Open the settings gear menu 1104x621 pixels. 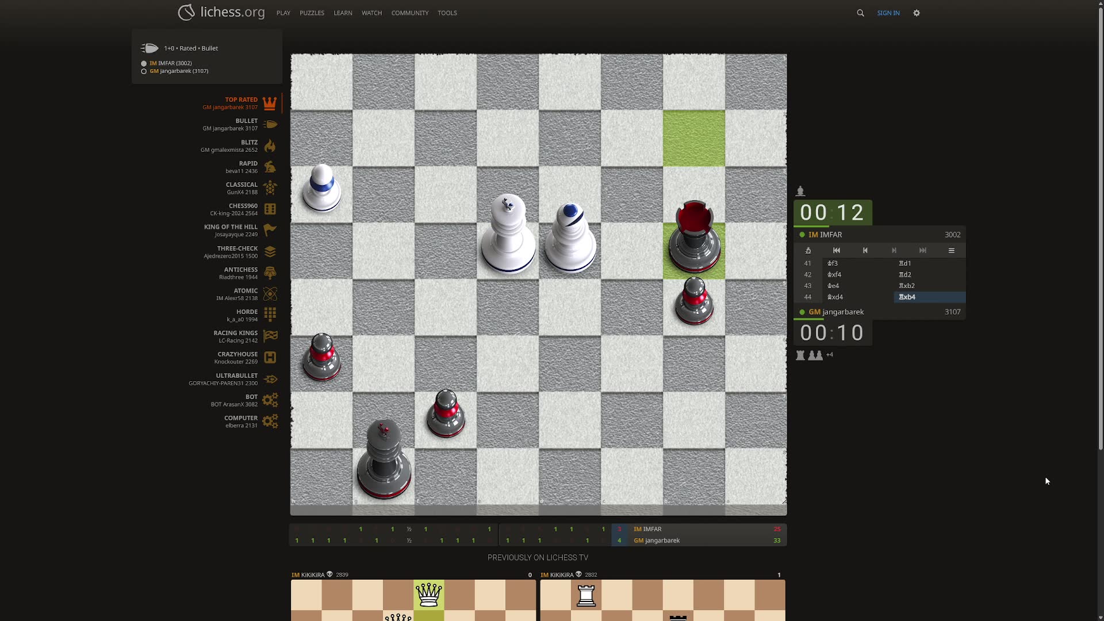[917, 13]
